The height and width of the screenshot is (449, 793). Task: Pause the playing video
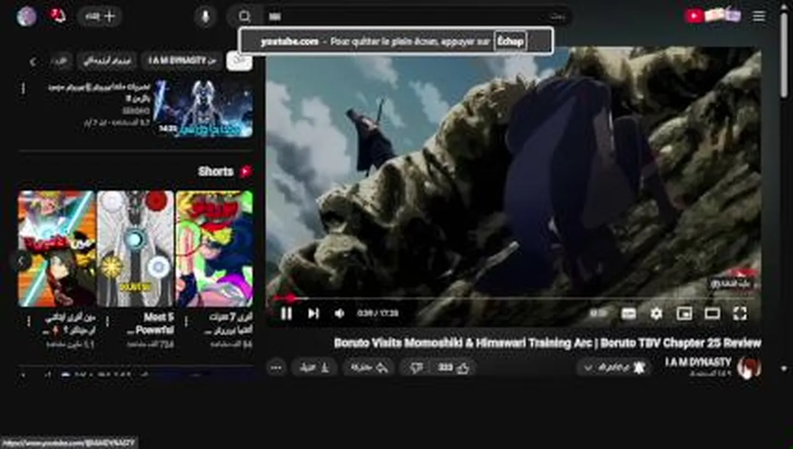pos(286,314)
